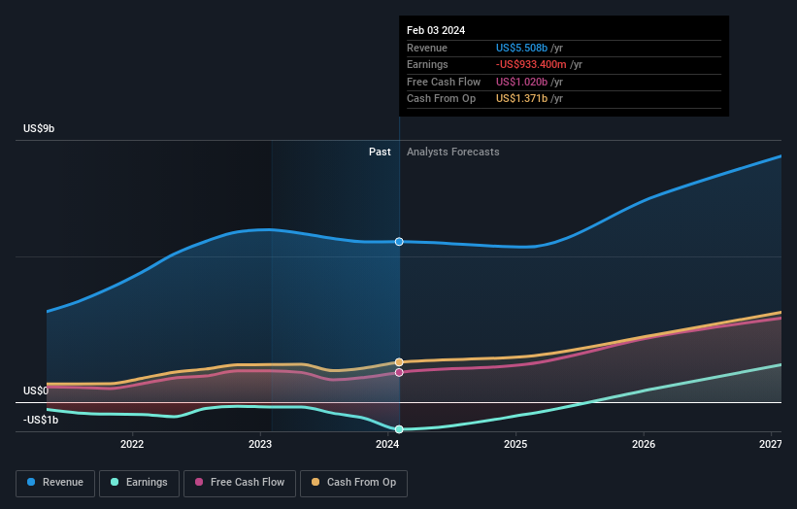Click the US$0 y-axis label
This screenshot has height=509, width=797.
point(36,390)
